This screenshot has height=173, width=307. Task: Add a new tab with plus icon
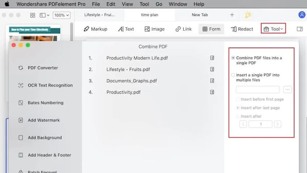(232, 15)
